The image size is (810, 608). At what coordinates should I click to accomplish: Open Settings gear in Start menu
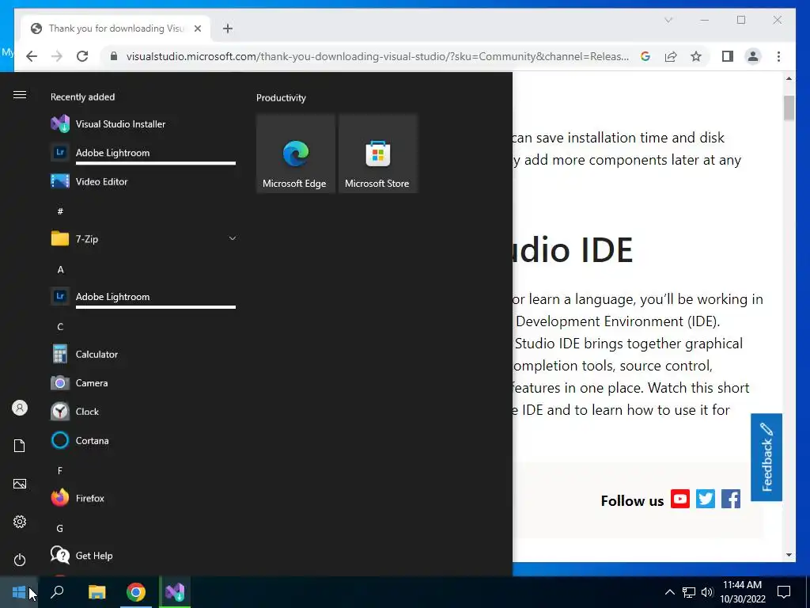20,522
